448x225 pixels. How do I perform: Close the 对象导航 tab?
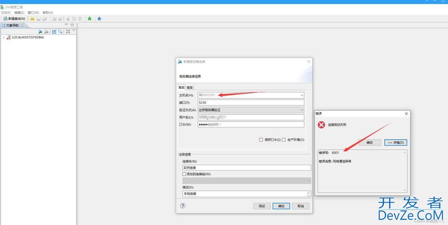point(22,25)
